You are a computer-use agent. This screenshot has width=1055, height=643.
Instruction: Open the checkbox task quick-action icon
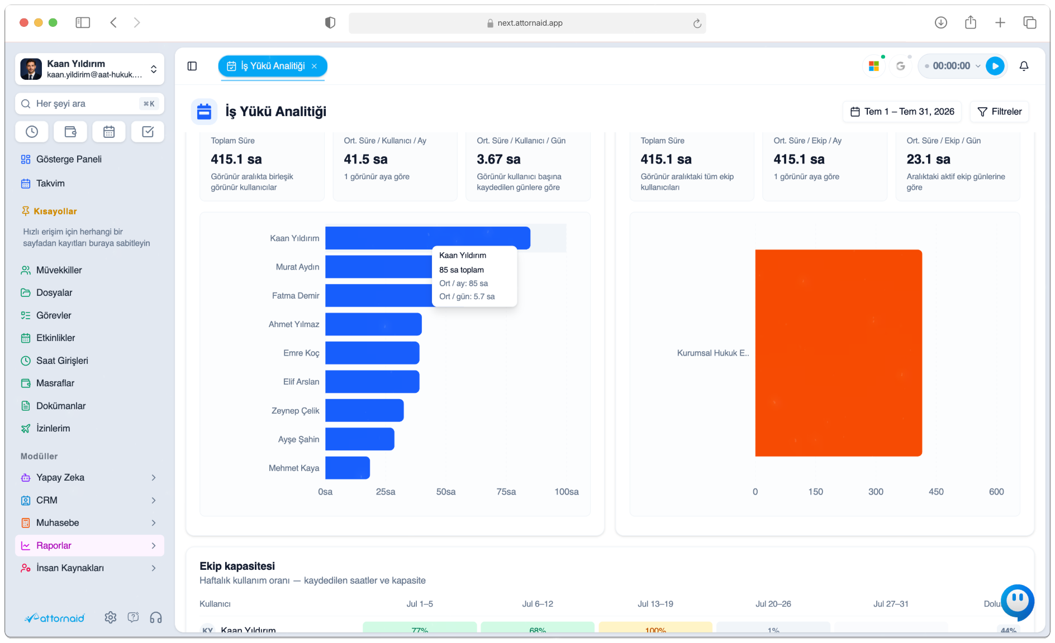pyautogui.click(x=148, y=132)
